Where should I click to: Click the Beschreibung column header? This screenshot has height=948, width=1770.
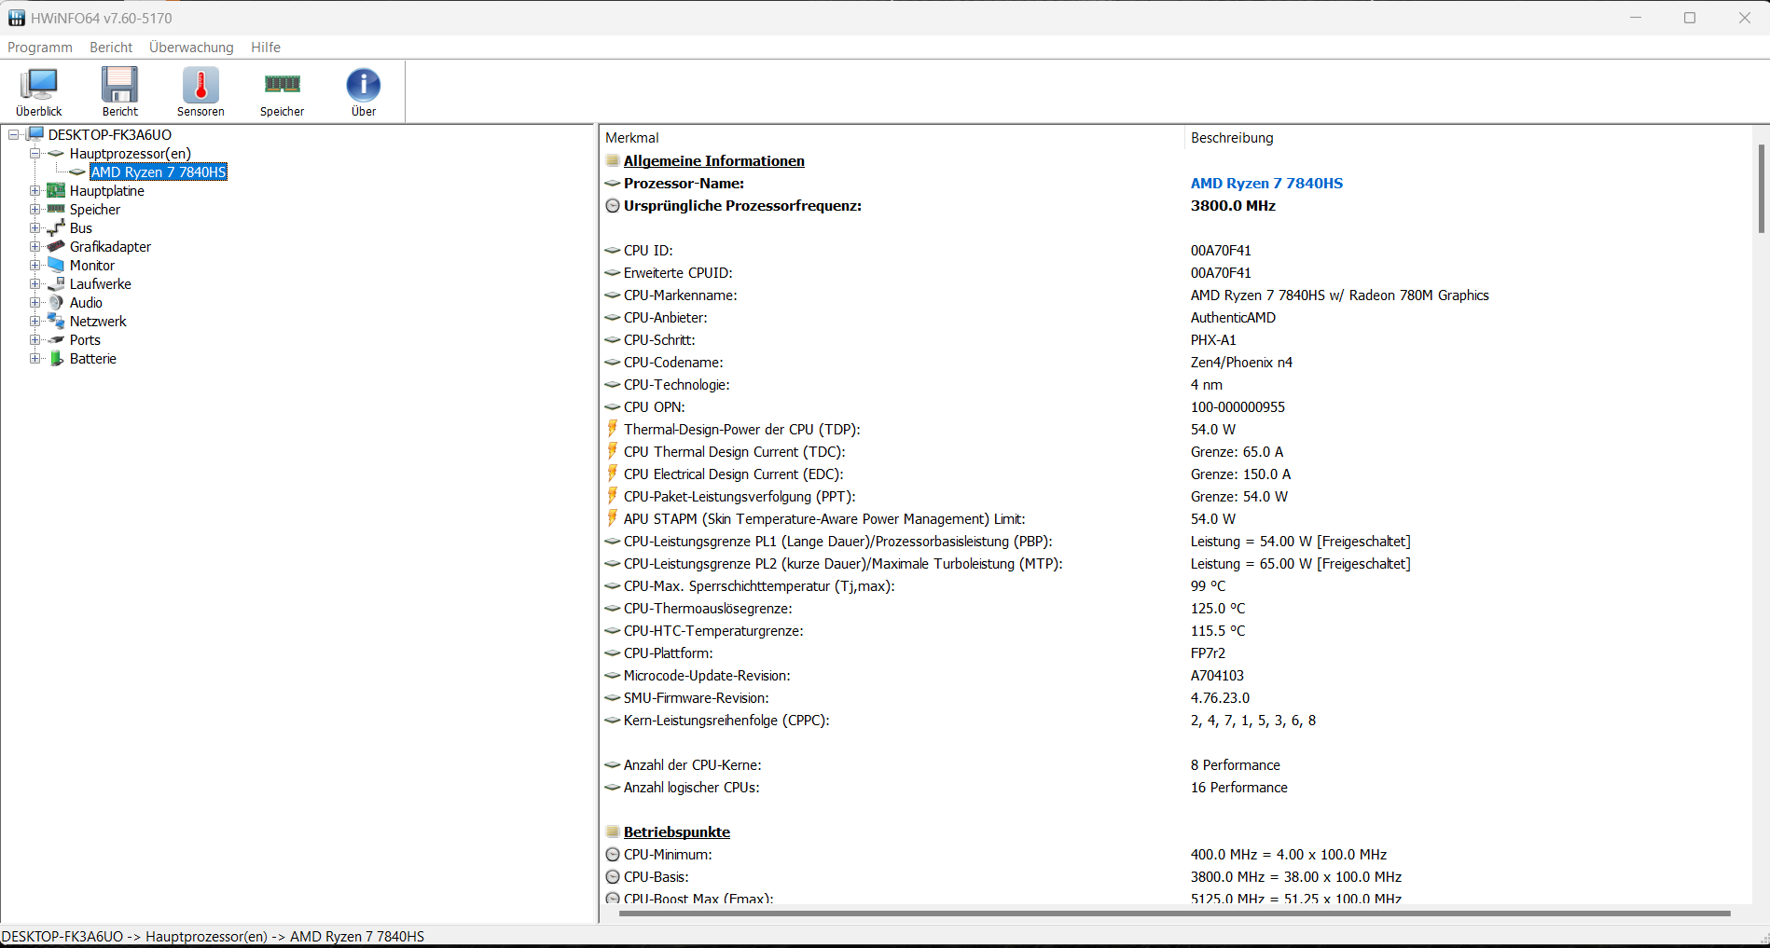click(x=1232, y=138)
